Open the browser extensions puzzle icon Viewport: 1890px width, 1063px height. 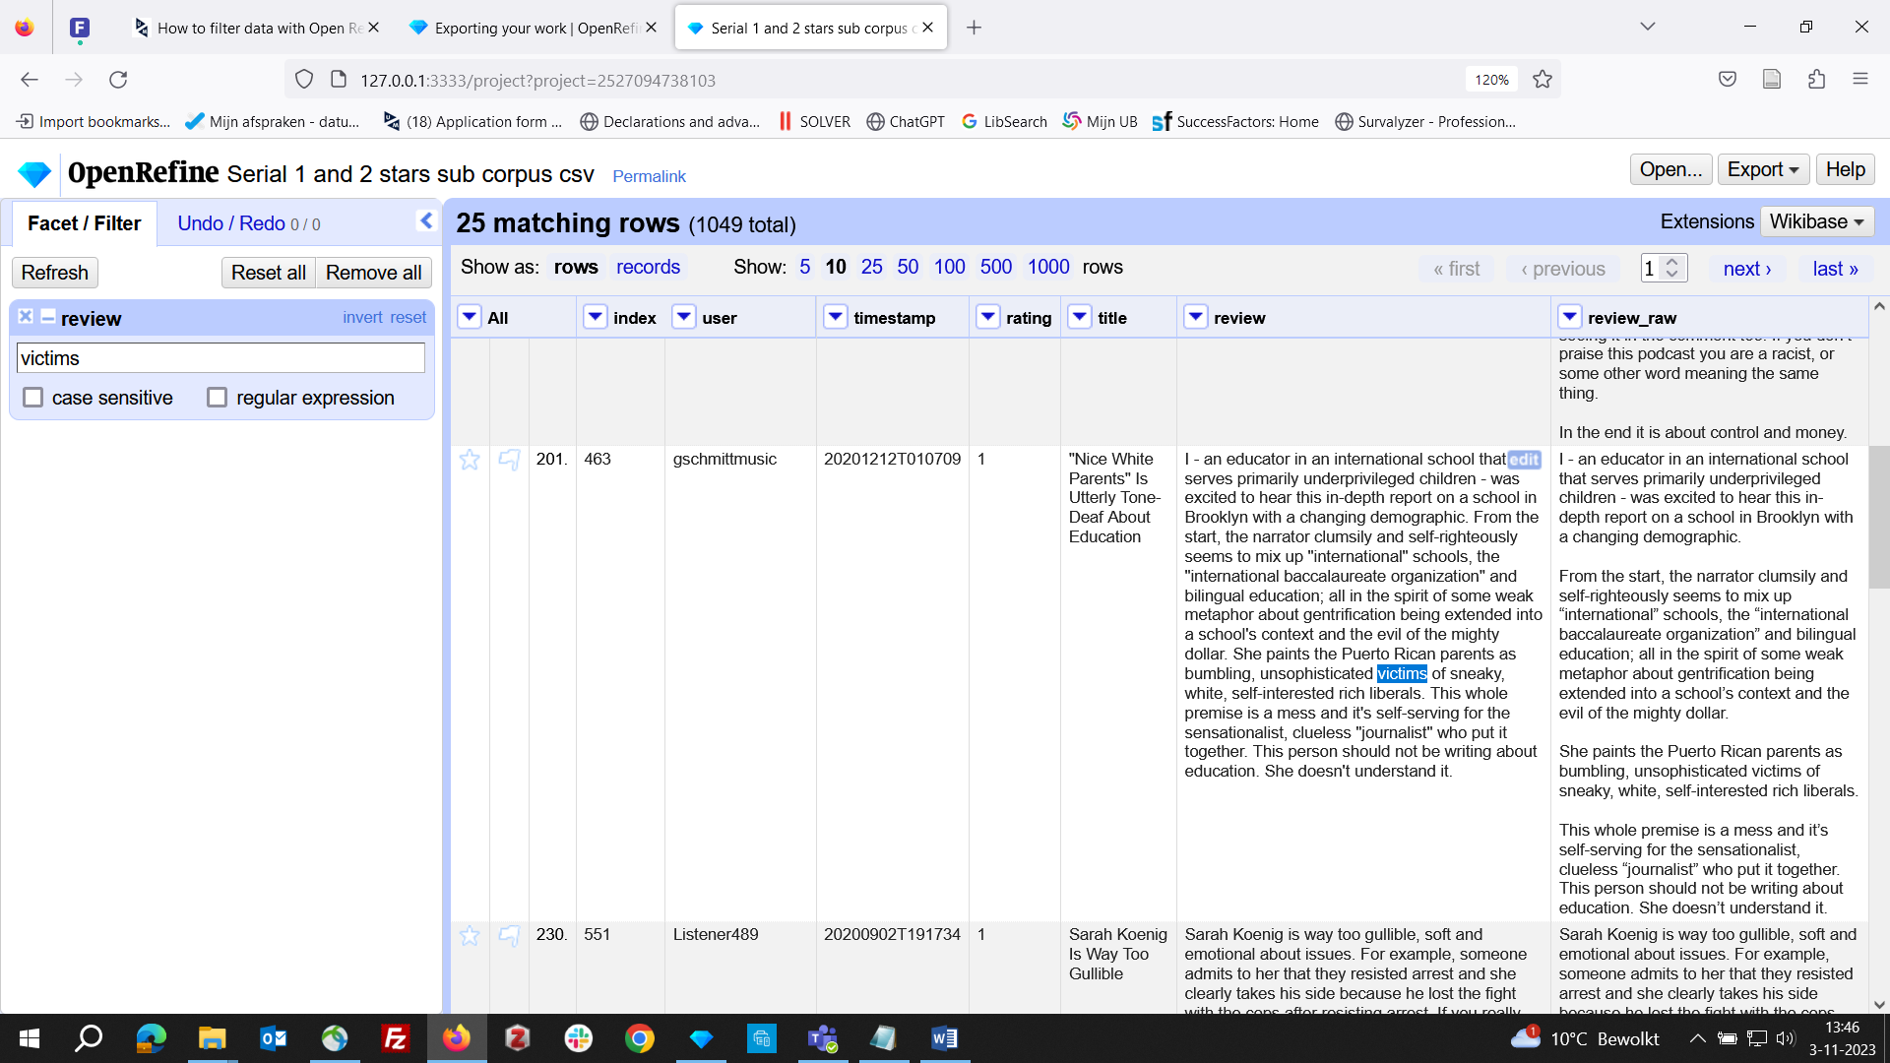1816,80
